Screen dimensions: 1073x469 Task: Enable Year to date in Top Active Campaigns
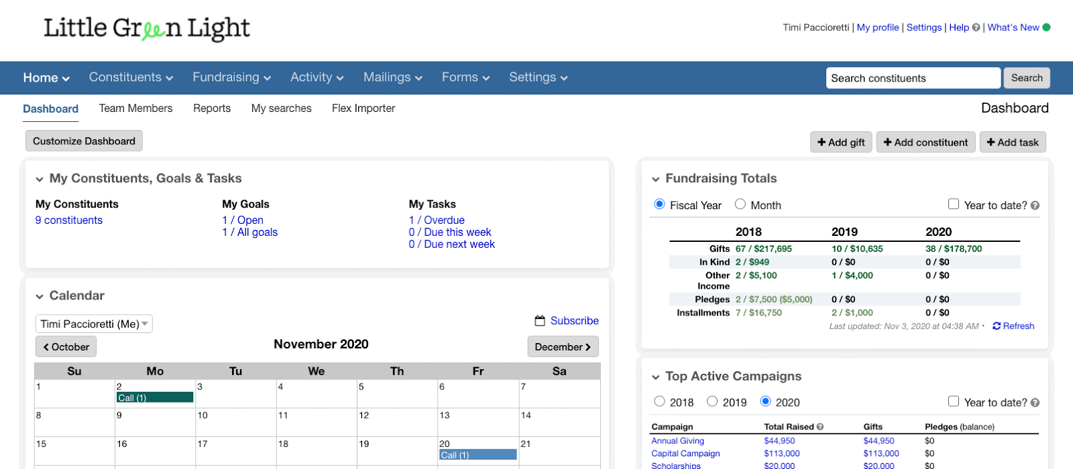pos(954,401)
